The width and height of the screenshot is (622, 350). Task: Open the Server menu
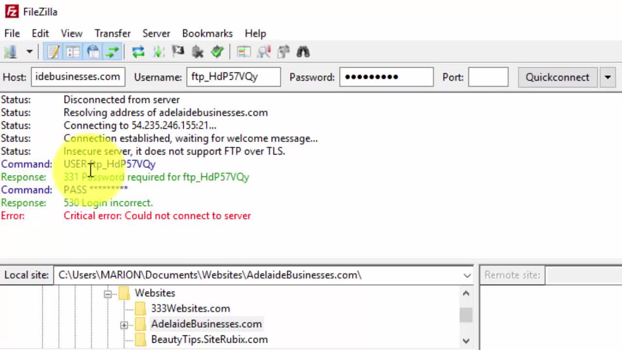point(156,33)
